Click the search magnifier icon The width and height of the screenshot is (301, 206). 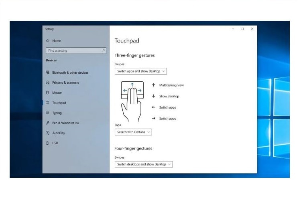click(103, 51)
